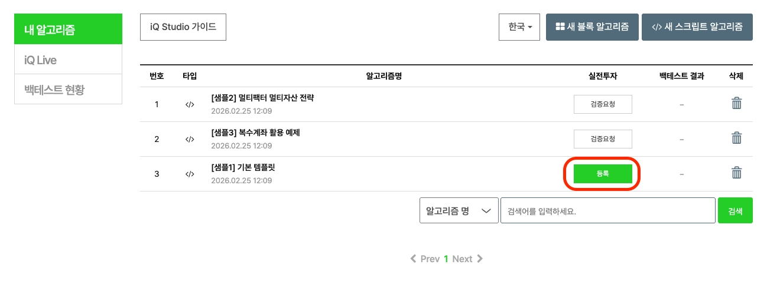Open the iQ Live sidebar tab
This screenshot has width=780, height=284.
(68, 60)
